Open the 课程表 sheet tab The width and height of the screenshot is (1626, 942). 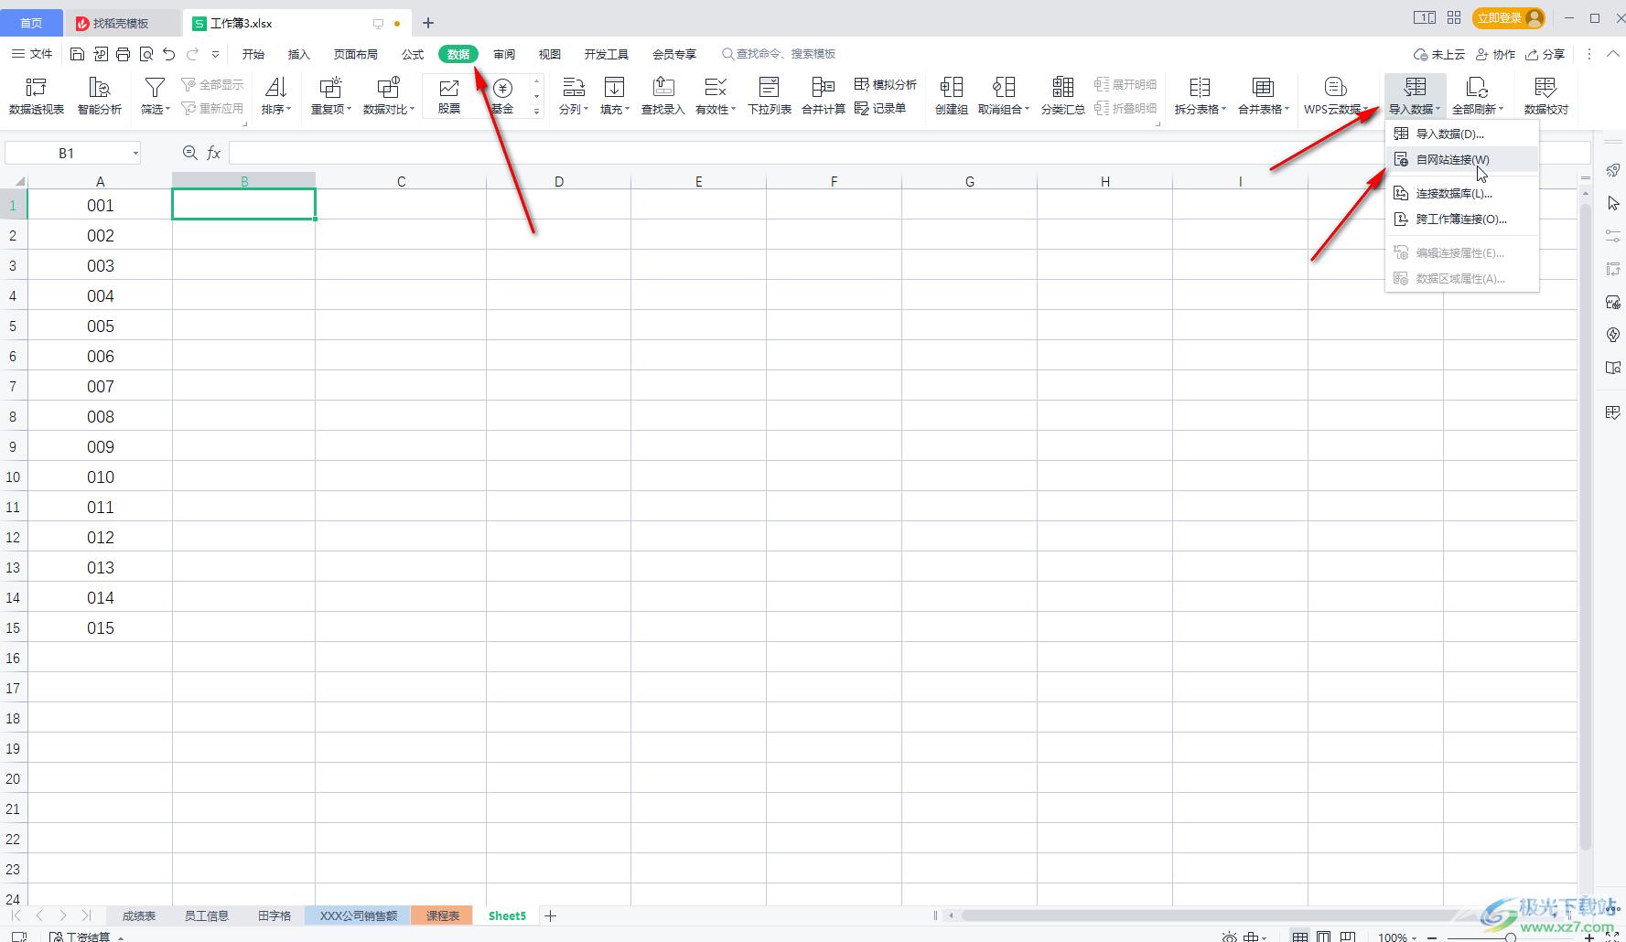pyautogui.click(x=443, y=915)
